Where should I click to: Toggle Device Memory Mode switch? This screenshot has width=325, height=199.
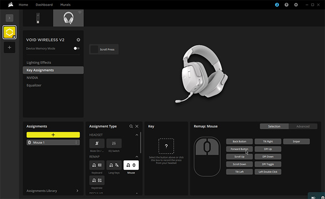pyautogui.click(x=77, y=48)
